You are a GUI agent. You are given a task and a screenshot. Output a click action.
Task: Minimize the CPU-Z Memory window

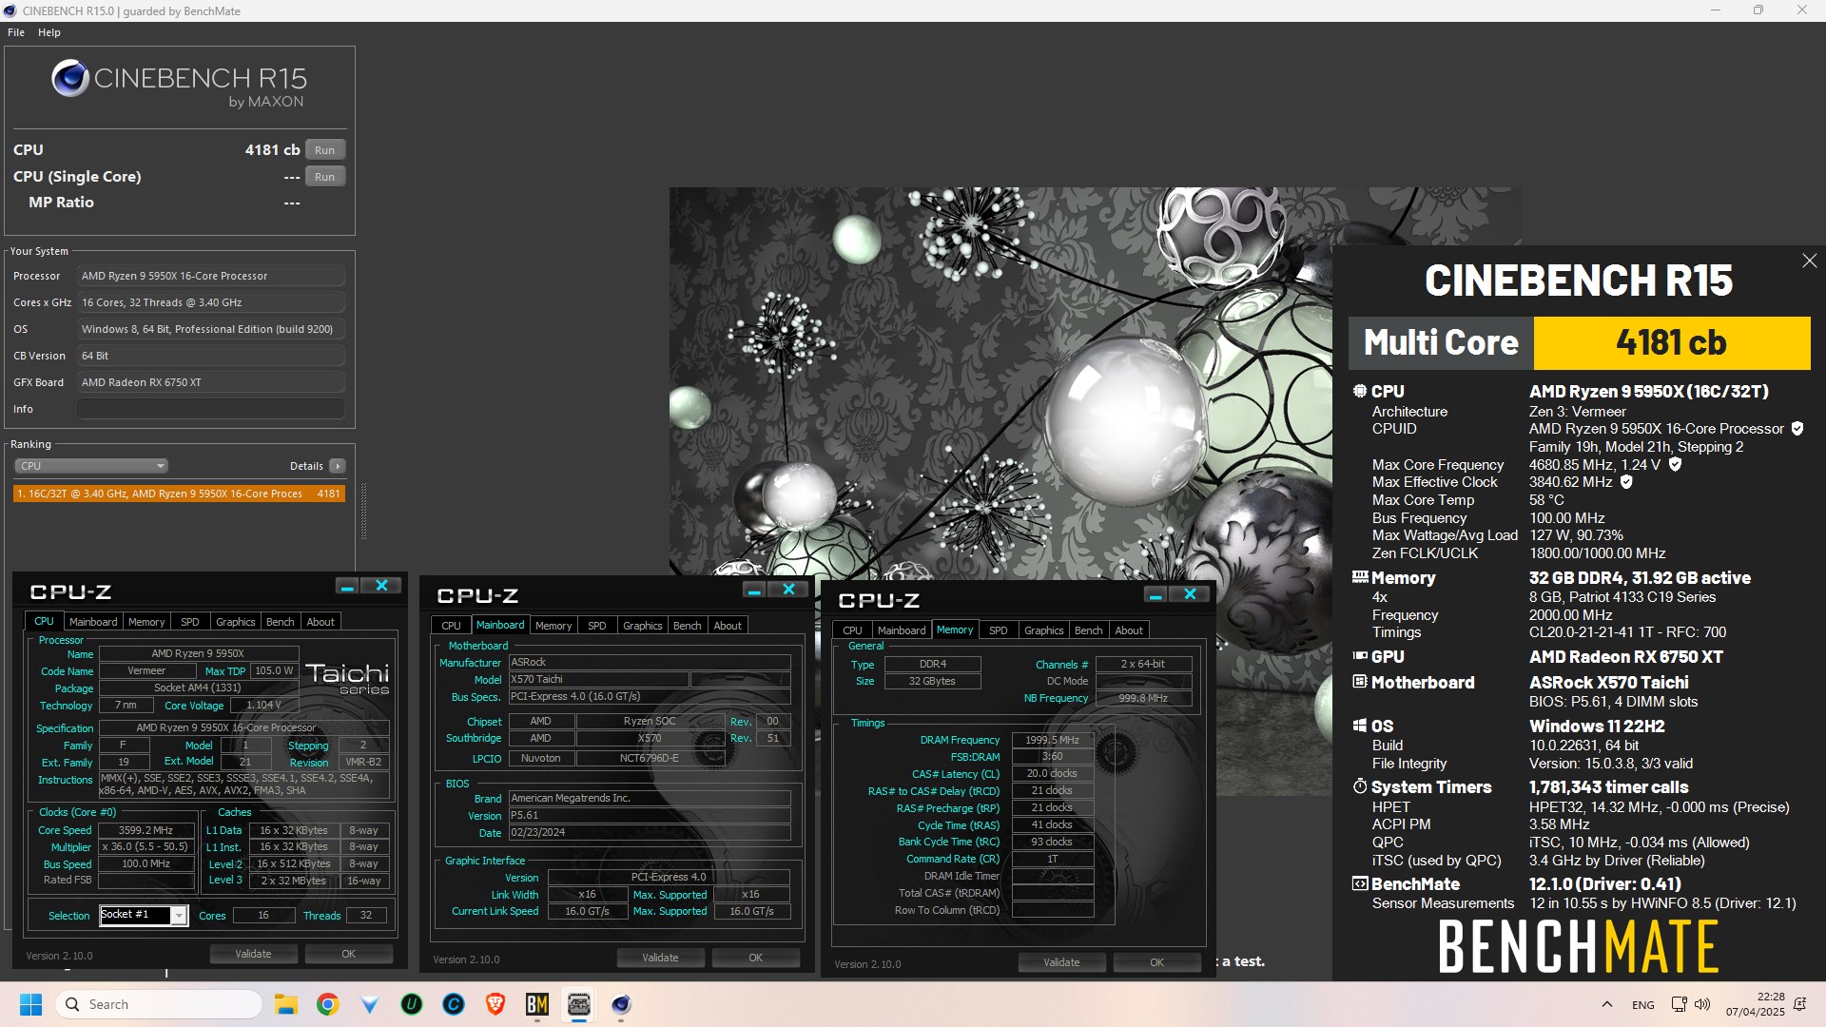pyautogui.click(x=1156, y=594)
